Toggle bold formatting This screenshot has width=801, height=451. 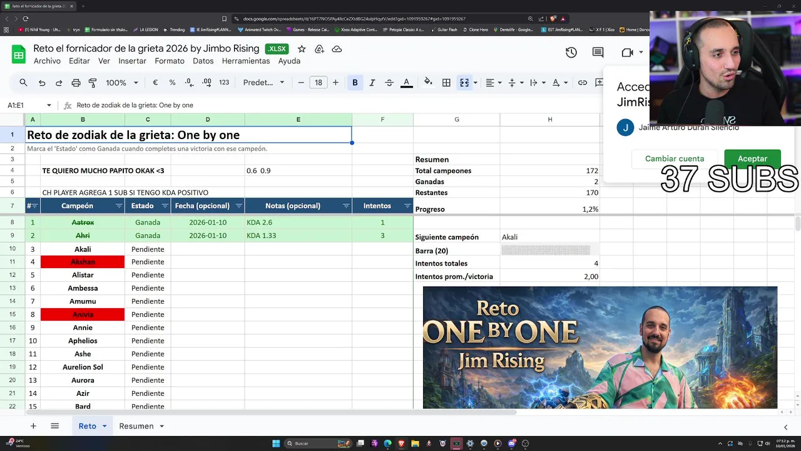[x=355, y=83]
